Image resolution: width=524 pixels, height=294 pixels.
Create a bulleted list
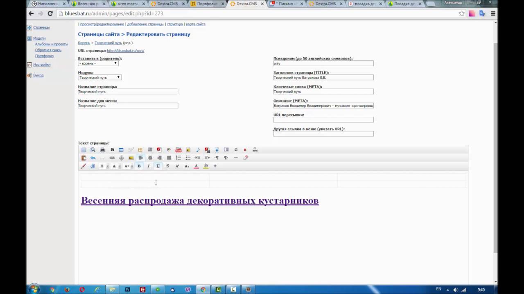pos(188,158)
